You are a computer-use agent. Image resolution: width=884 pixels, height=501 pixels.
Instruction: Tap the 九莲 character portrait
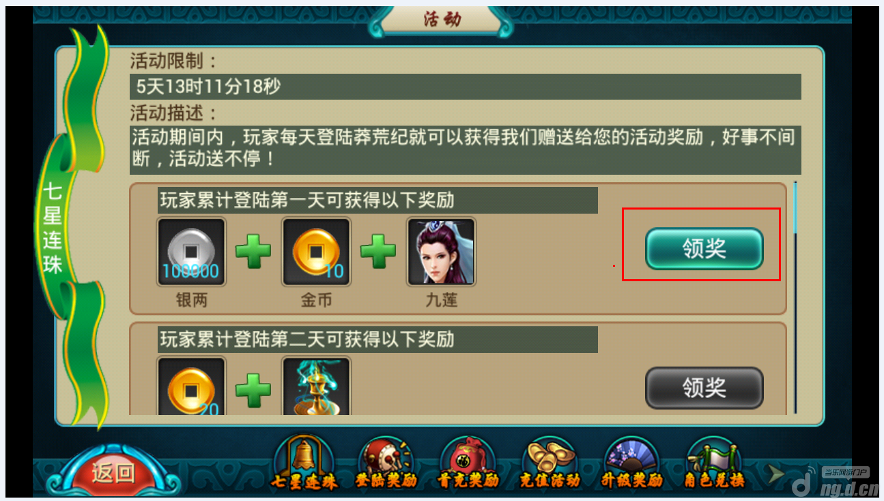(x=441, y=252)
